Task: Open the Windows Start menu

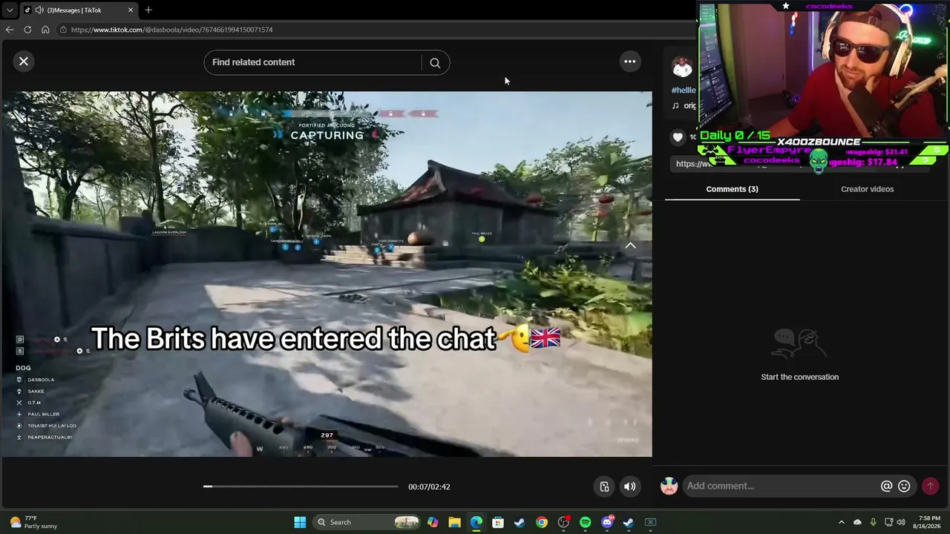Action: click(300, 522)
